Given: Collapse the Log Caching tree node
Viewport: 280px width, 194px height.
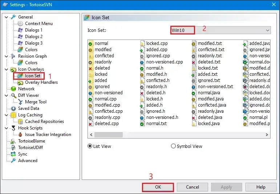Looking at the screenshot, I should 7,115.
